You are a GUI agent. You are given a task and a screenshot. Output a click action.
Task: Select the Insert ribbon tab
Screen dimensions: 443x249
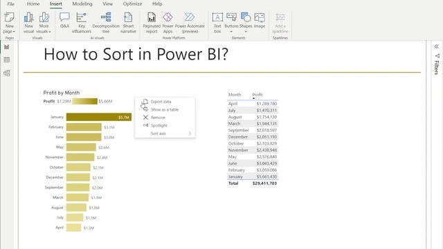[55, 4]
